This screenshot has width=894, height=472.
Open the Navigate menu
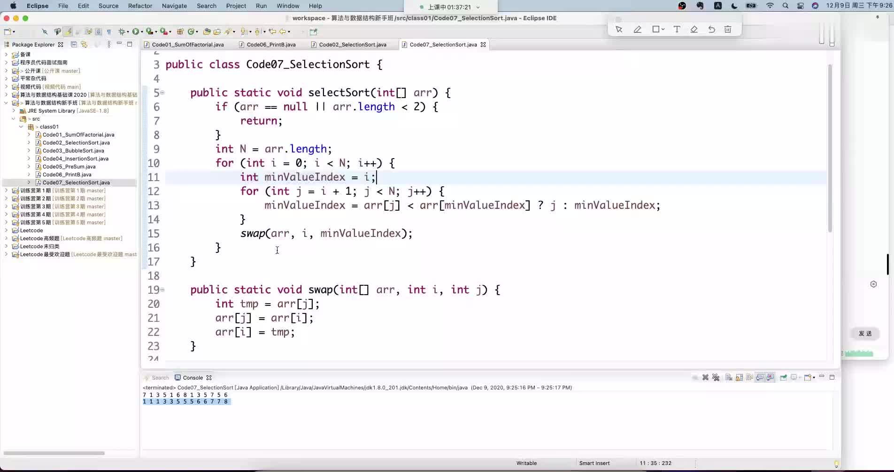click(174, 6)
